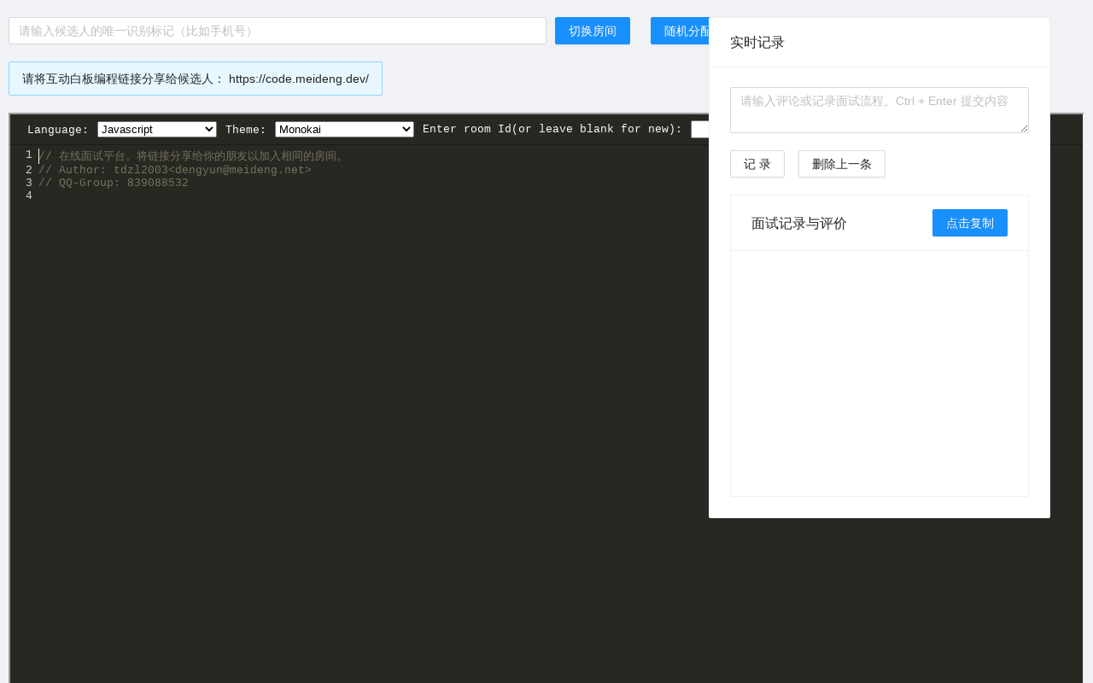This screenshot has height=683, width=1093.
Task: Click the 删除上一条 button
Action: click(x=842, y=164)
